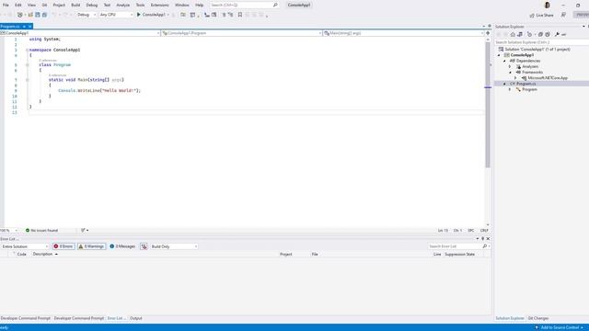Open the ConsoleApp1 project navigation dropdown

coord(80,33)
